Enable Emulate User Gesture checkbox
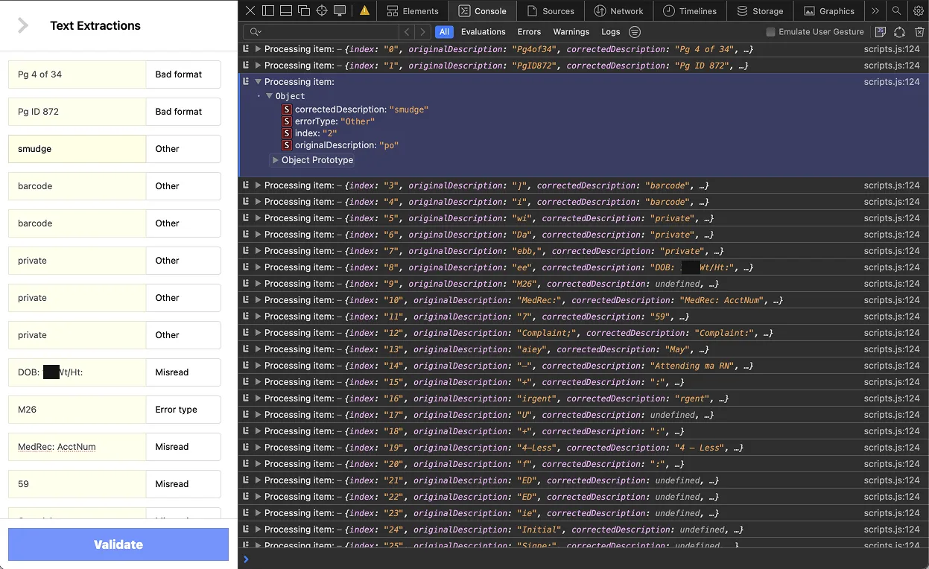The image size is (929, 569). coord(770,32)
